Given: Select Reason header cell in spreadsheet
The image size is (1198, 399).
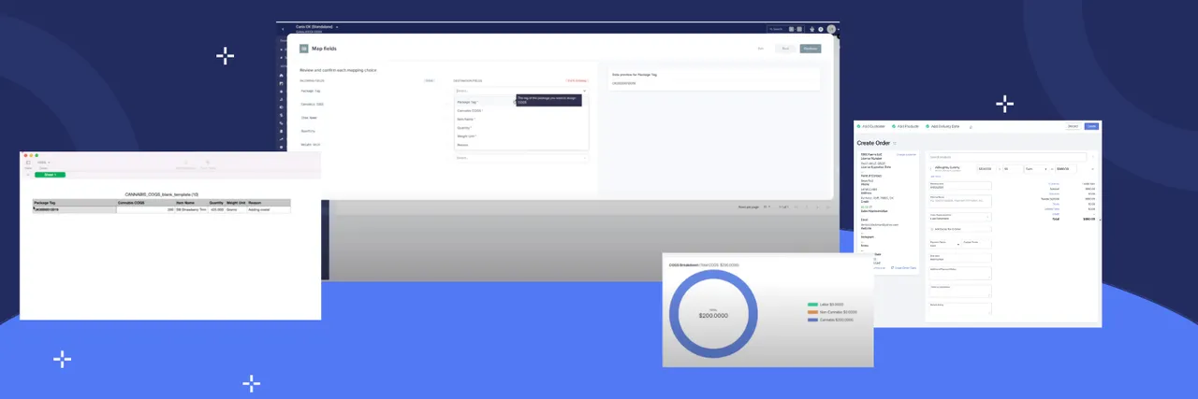Looking at the screenshot, I should [269, 202].
